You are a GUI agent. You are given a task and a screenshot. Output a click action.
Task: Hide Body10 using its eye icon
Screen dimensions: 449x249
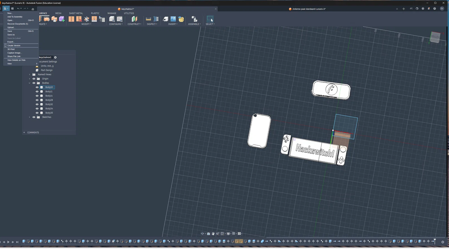click(37, 87)
